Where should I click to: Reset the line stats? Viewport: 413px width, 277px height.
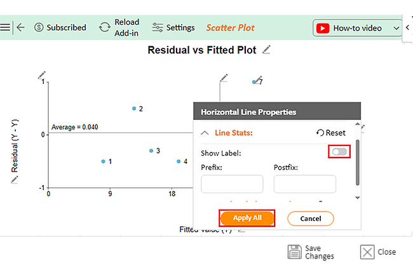[x=331, y=133]
